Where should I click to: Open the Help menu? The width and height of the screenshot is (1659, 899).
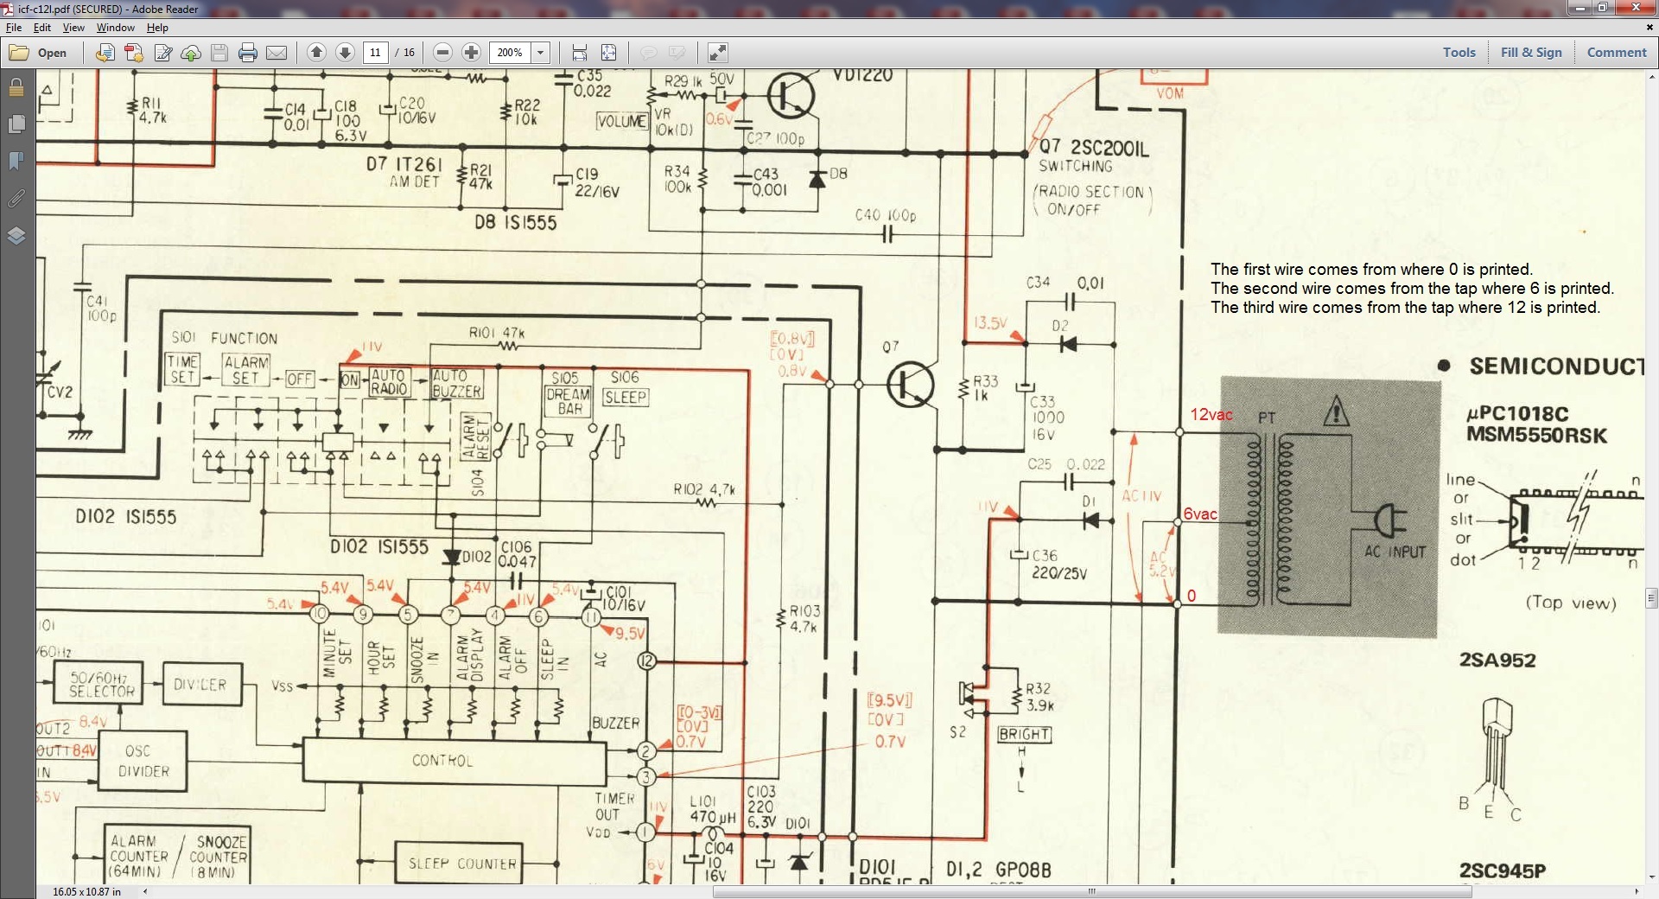click(x=157, y=28)
